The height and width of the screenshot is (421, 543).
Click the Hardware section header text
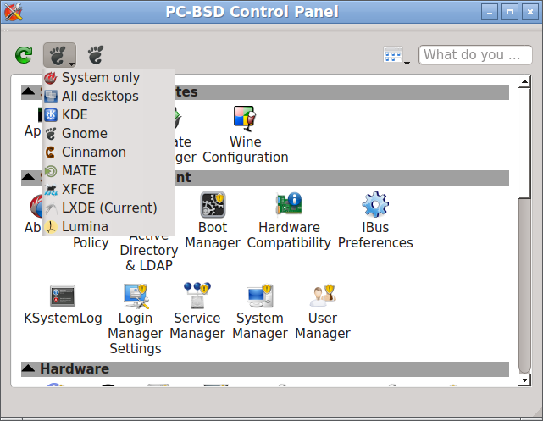pos(75,368)
